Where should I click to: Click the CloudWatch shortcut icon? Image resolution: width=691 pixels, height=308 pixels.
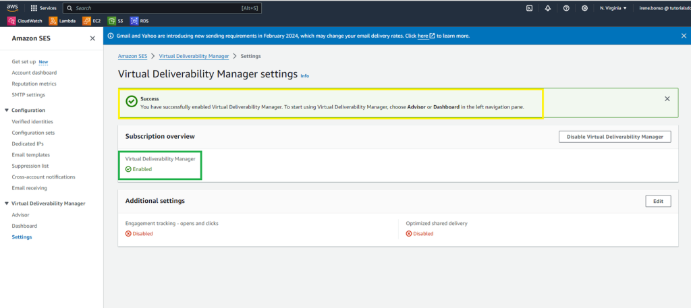11,21
